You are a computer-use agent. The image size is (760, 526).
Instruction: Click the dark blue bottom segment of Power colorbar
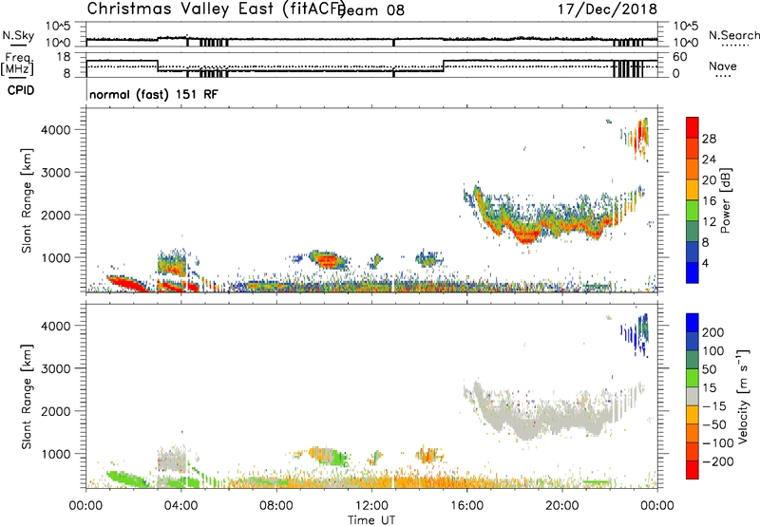click(x=693, y=272)
